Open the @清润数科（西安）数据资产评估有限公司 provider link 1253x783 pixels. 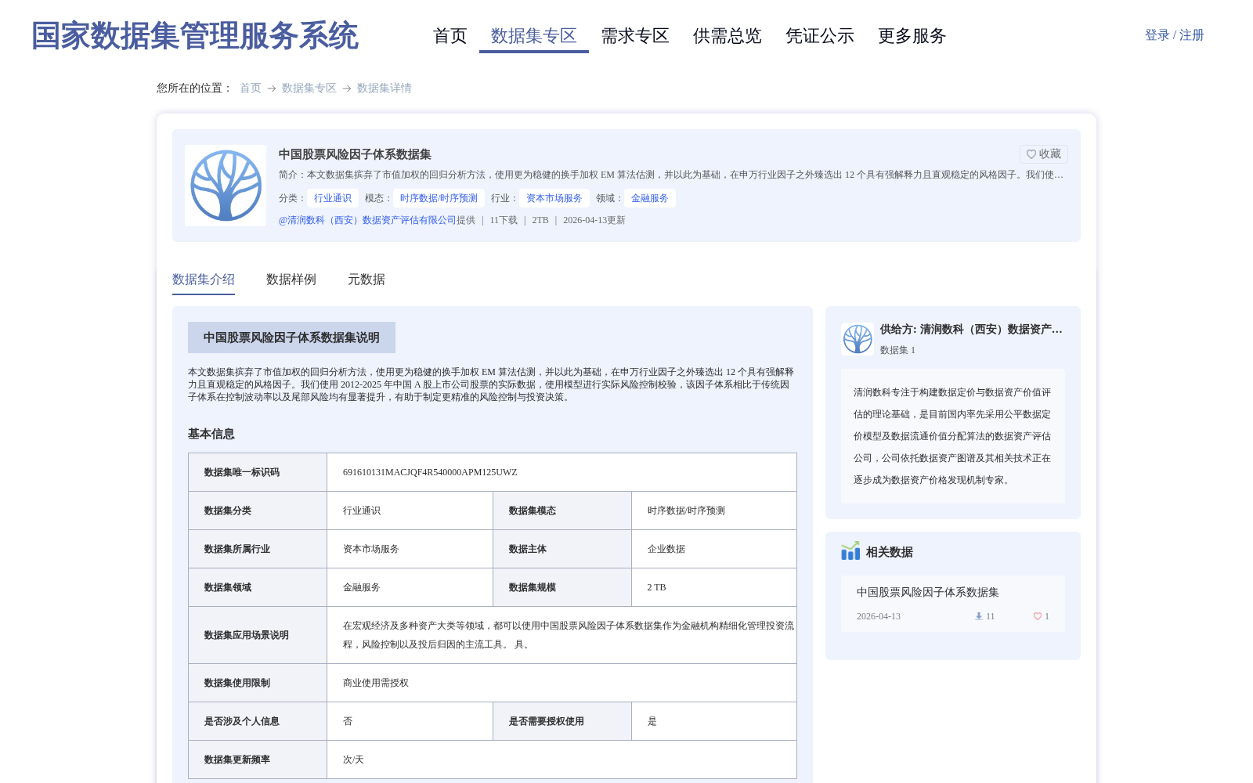pos(367,220)
